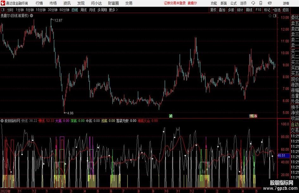
Task: Click the 中底: 0.00 indicator value
Action: pos(93,121)
